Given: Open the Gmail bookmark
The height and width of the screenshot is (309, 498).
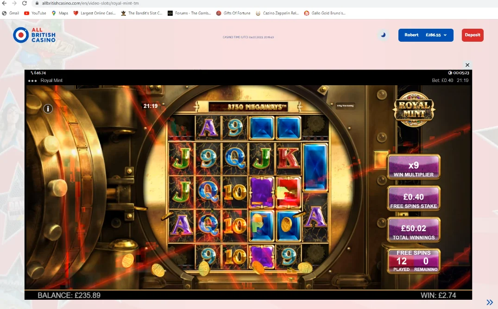Looking at the screenshot, I should click(x=11, y=13).
